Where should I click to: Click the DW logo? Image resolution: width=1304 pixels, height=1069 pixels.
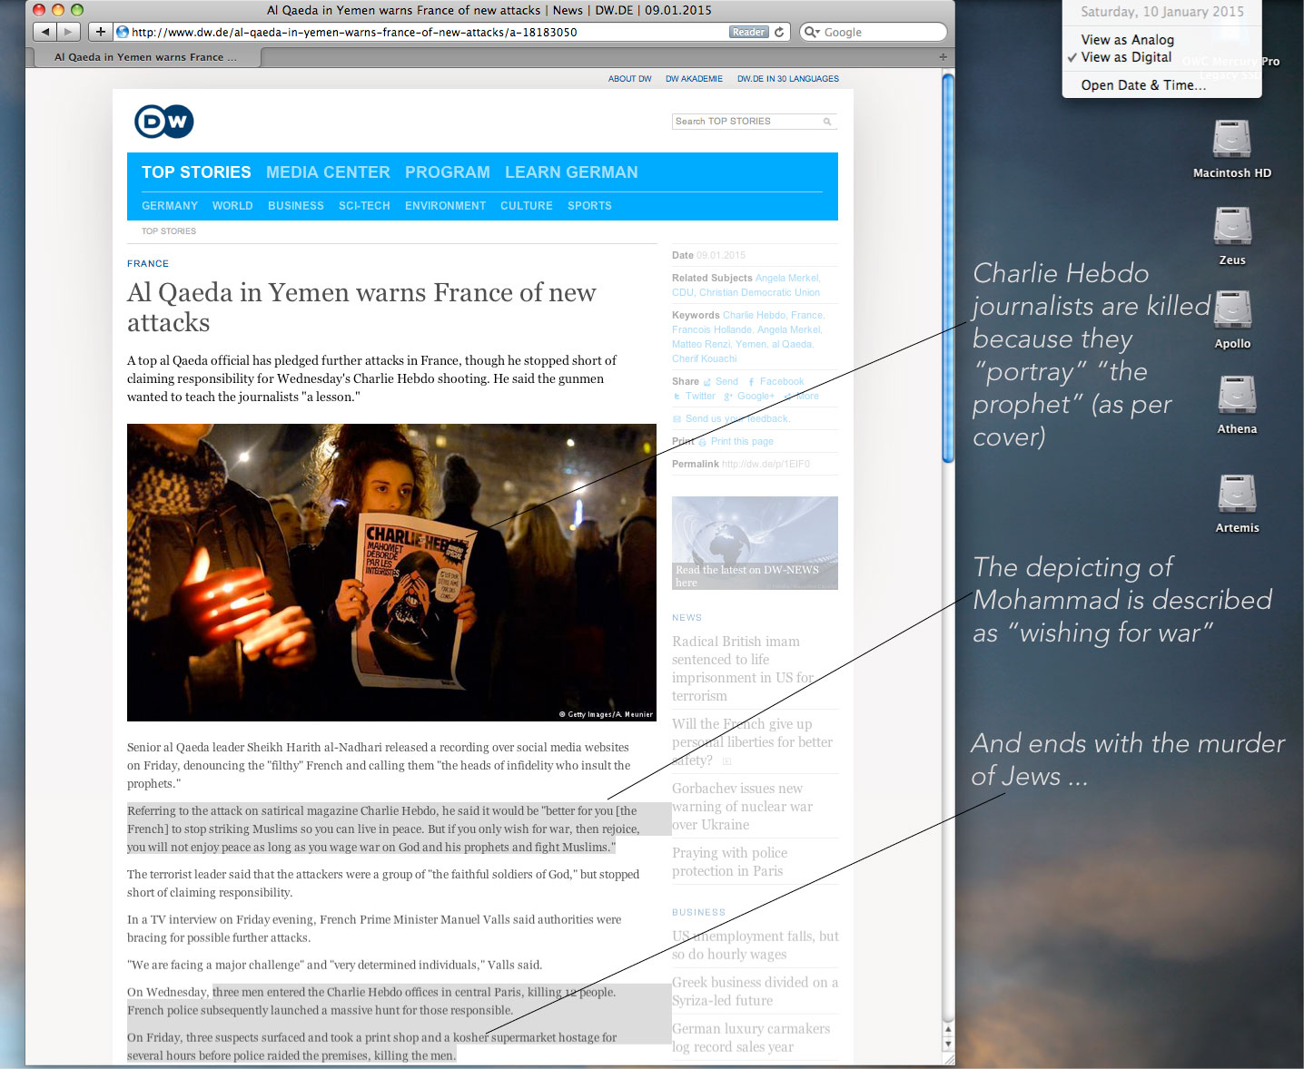tap(164, 122)
